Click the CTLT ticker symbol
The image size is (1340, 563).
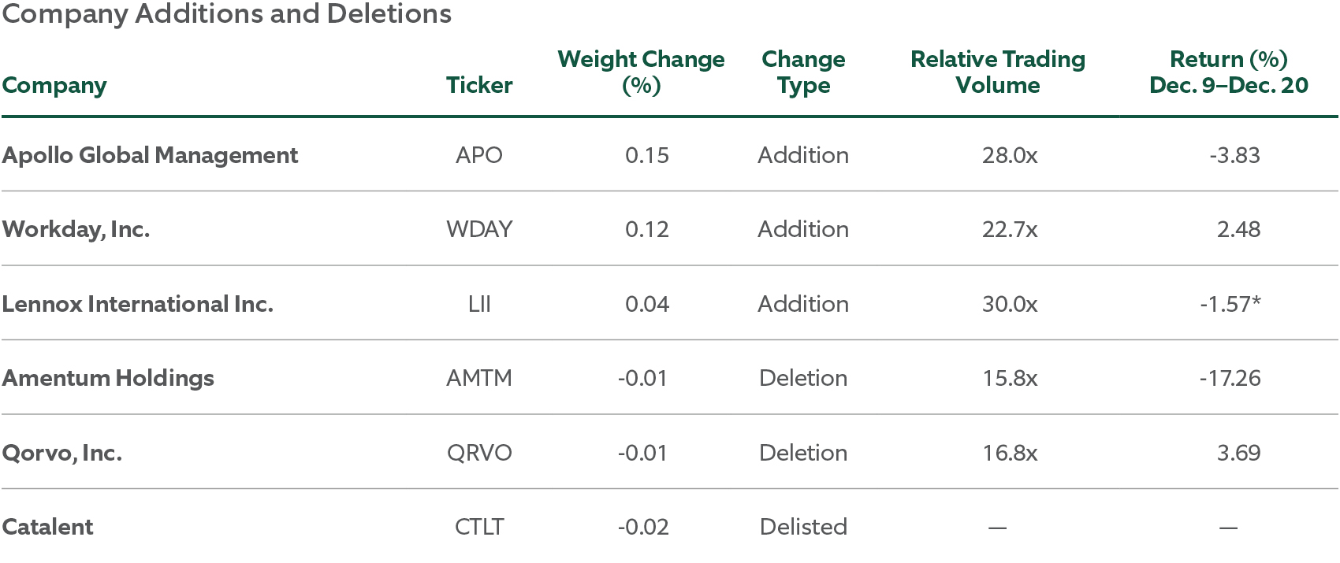pyautogui.click(x=479, y=527)
